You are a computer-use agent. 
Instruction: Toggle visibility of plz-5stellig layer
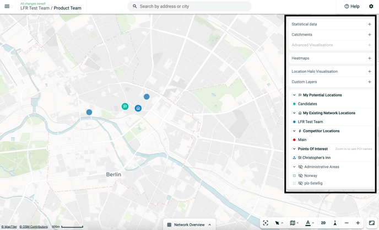[x=301, y=183]
